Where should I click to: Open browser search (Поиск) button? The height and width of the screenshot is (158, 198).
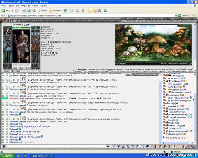(43, 11)
